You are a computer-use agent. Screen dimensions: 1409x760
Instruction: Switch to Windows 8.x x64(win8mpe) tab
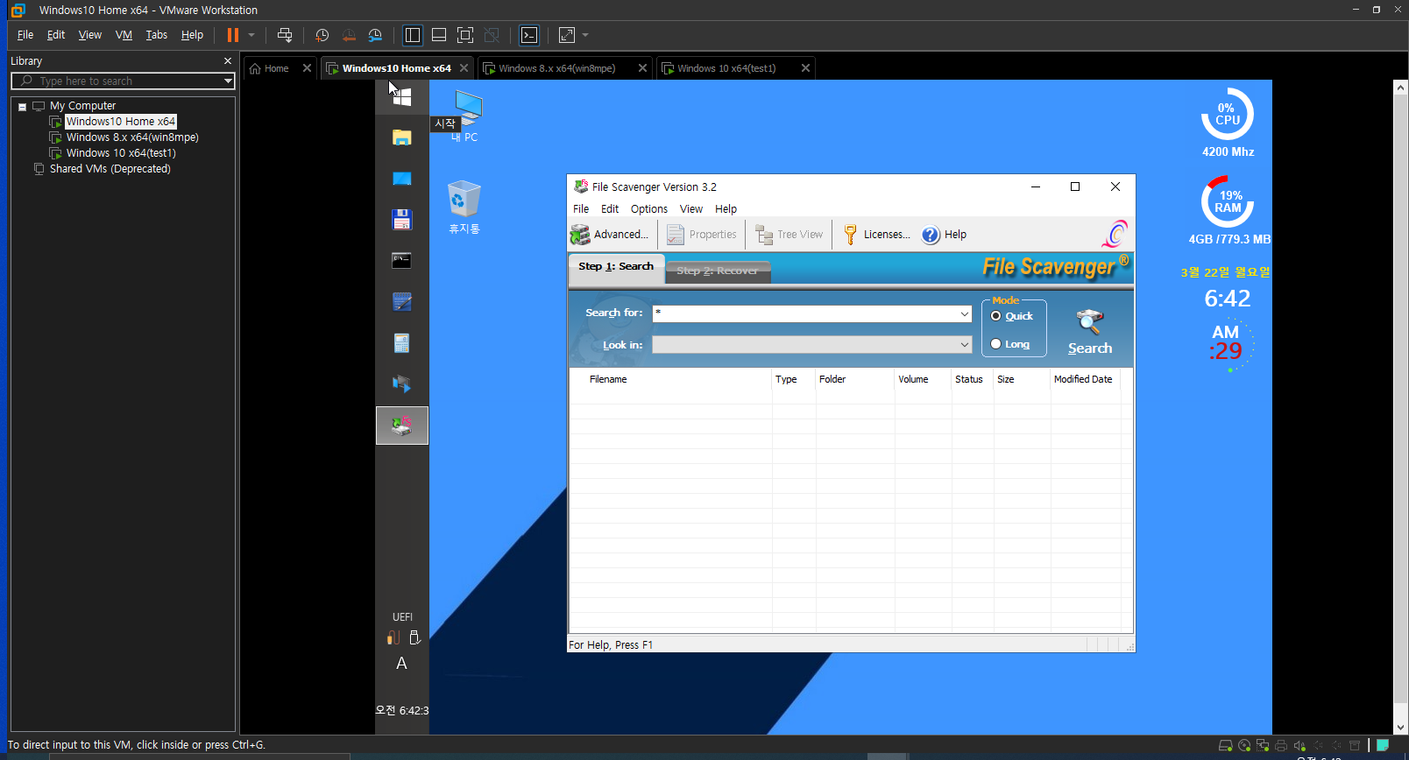[x=557, y=68]
